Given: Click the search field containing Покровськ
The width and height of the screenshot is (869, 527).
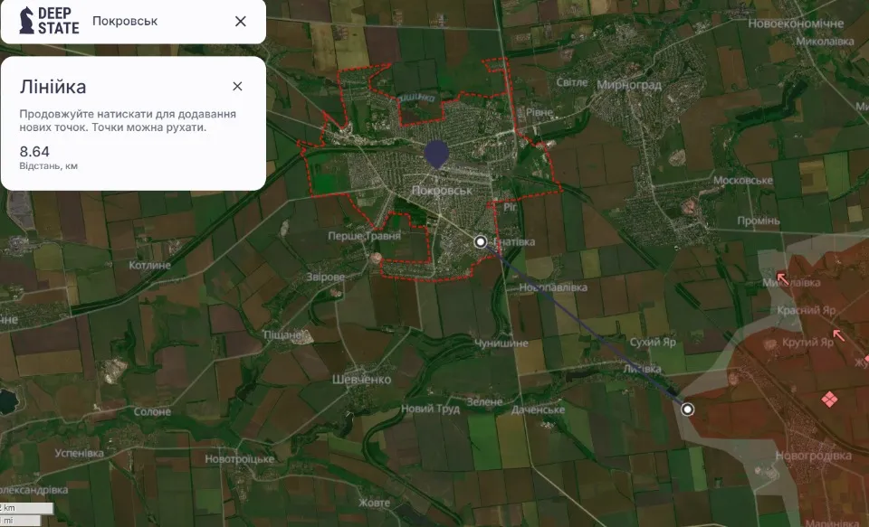Looking at the screenshot, I should [154, 22].
